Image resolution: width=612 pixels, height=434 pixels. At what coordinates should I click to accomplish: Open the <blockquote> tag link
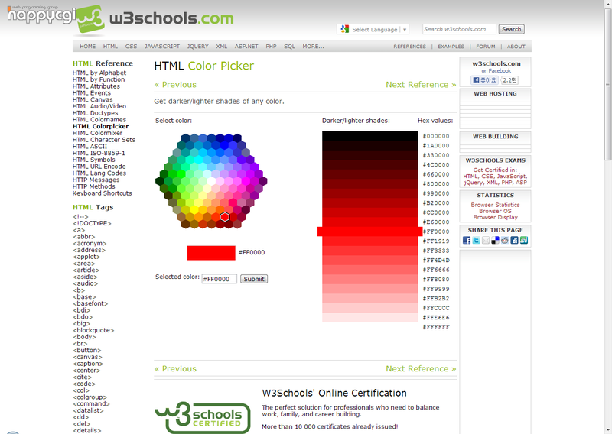click(93, 330)
